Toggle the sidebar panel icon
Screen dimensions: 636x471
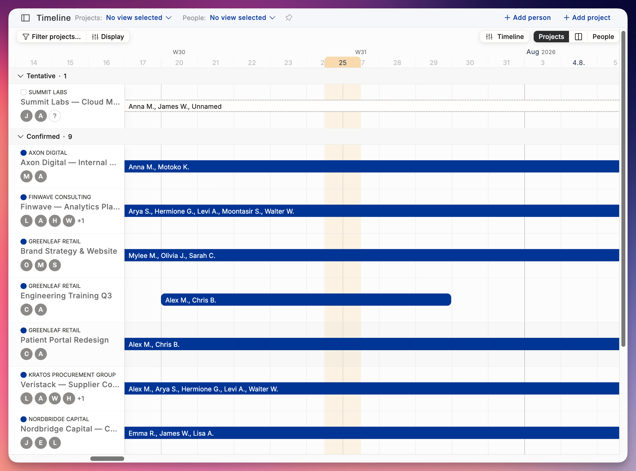pos(26,18)
